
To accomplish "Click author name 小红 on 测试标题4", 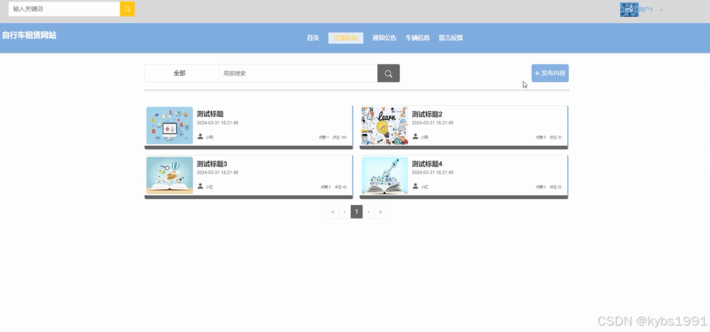I will [x=424, y=187].
